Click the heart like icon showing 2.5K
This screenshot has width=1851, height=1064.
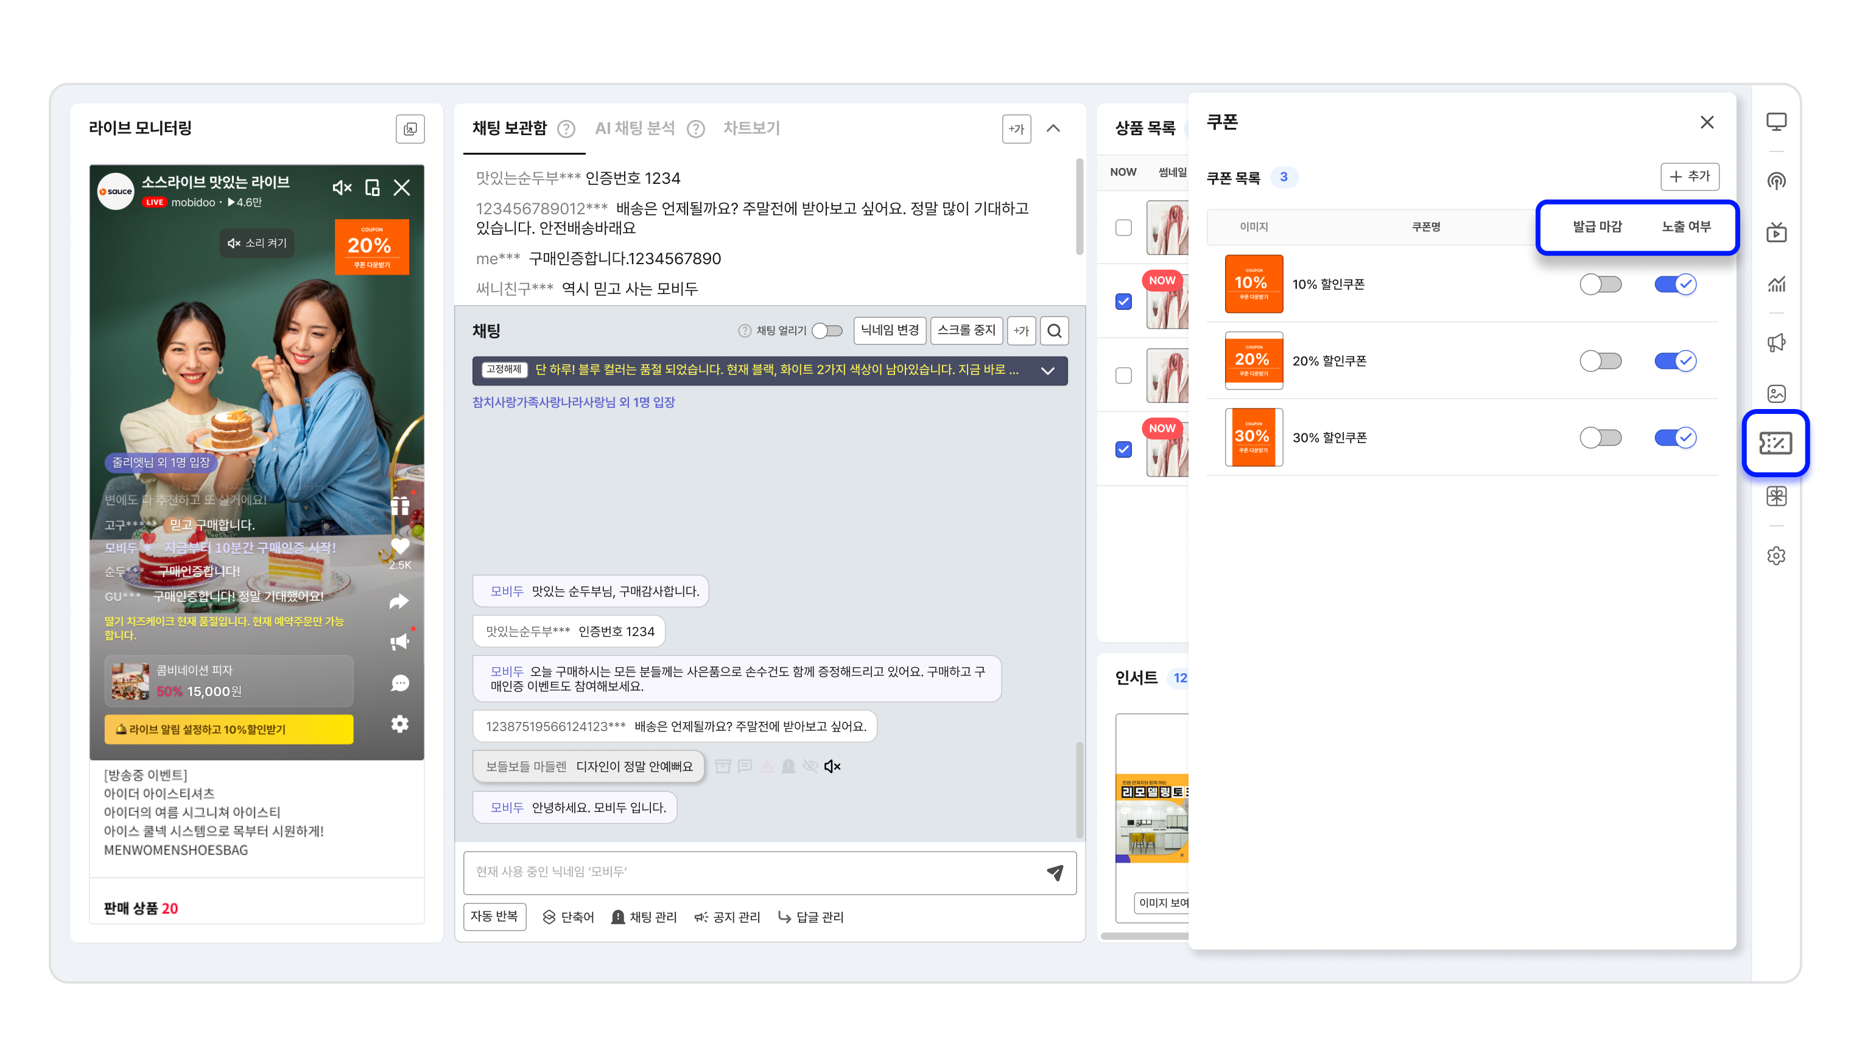tap(399, 547)
